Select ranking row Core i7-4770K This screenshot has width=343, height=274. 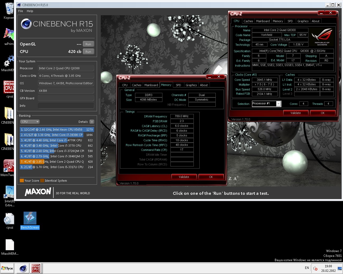pyautogui.click(x=57, y=140)
